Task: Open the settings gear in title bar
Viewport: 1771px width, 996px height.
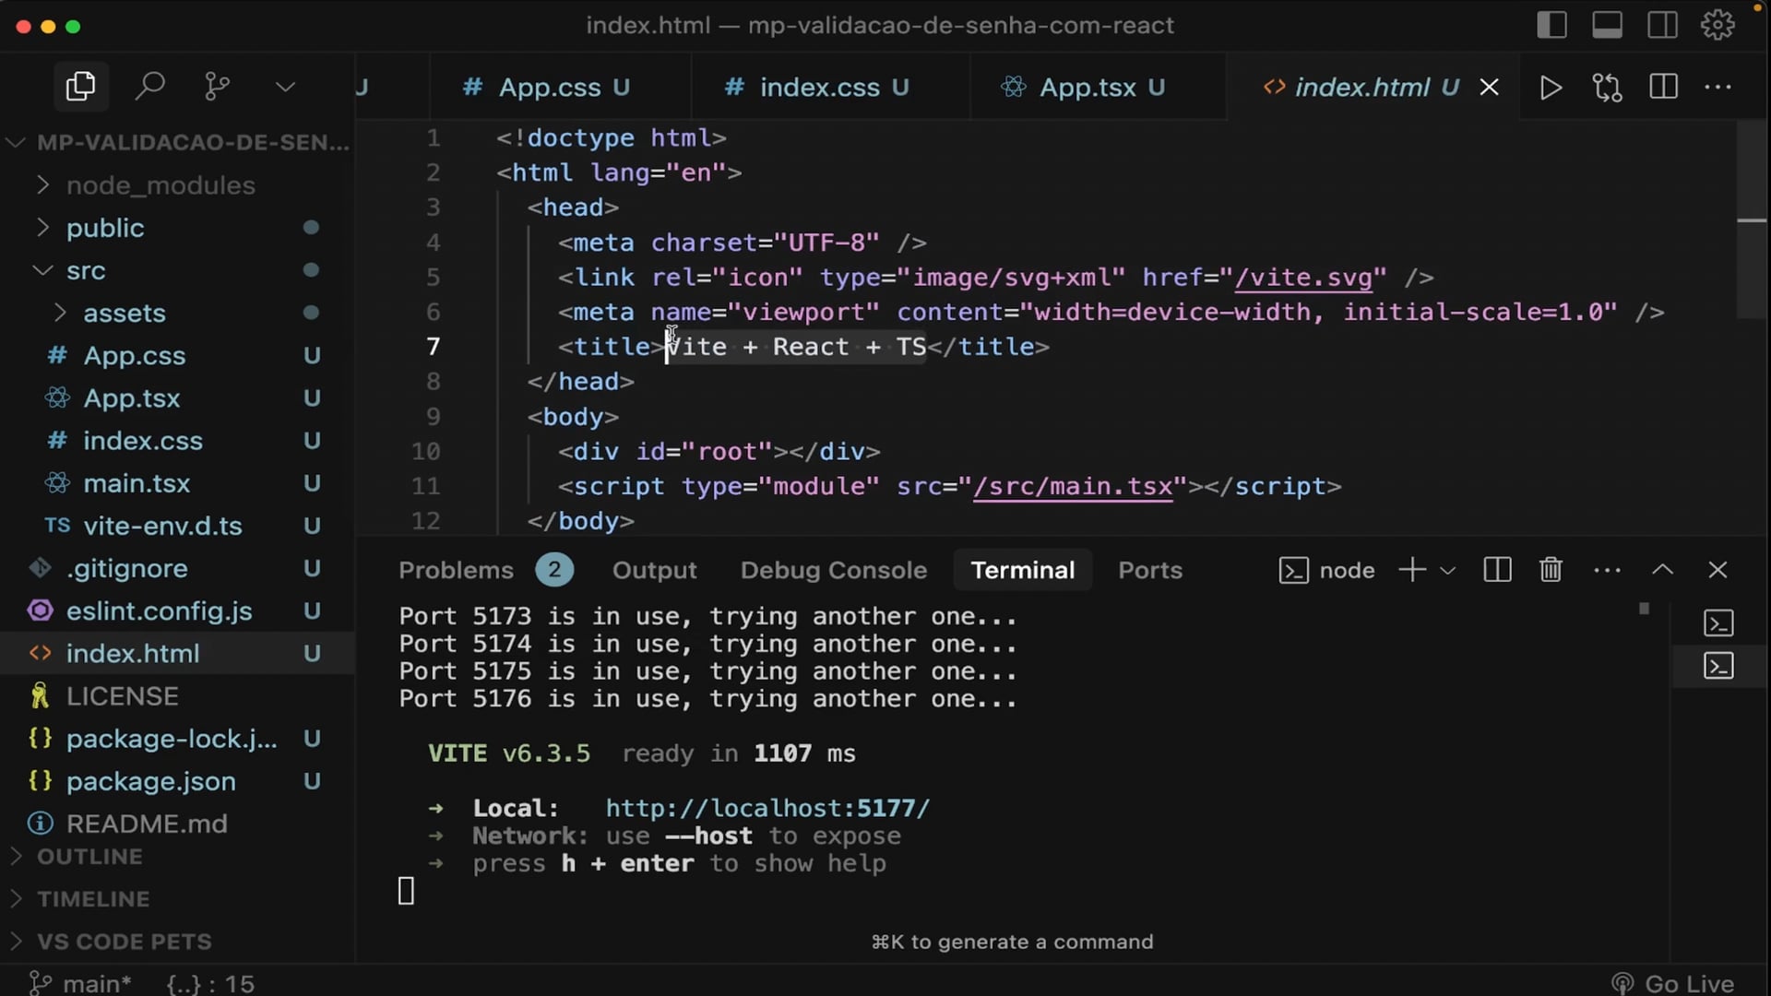Action: tap(1718, 25)
